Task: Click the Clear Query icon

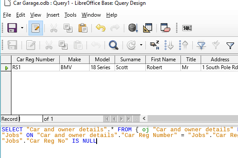Action: (166, 28)
